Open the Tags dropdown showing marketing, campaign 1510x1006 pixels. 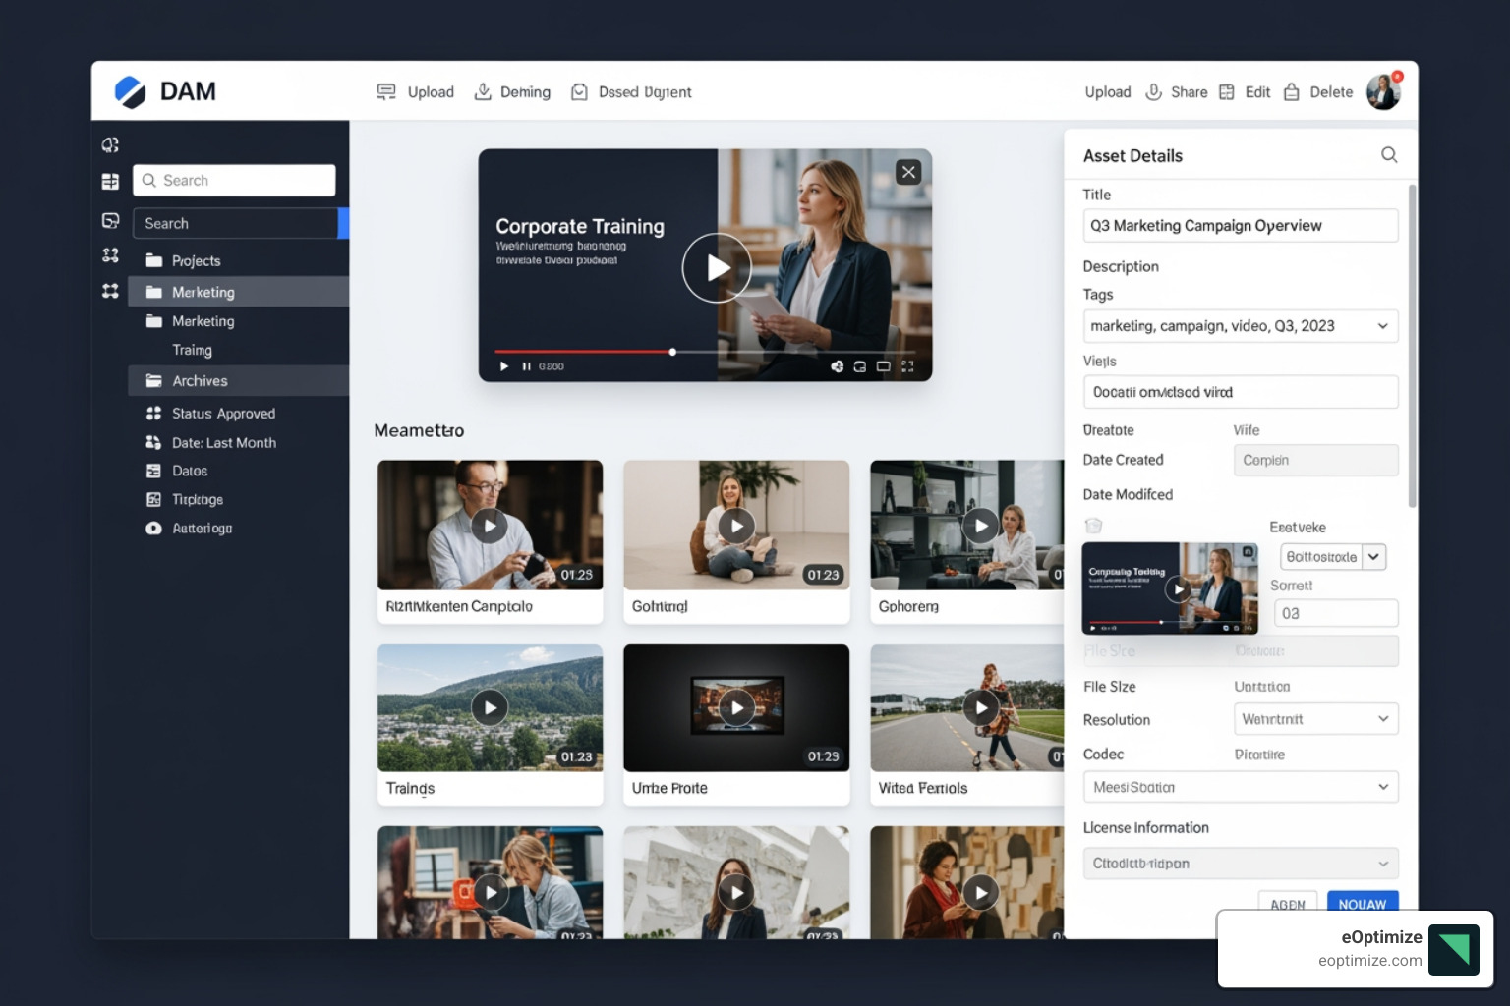pyautogui.click(x=1239, y=325)
